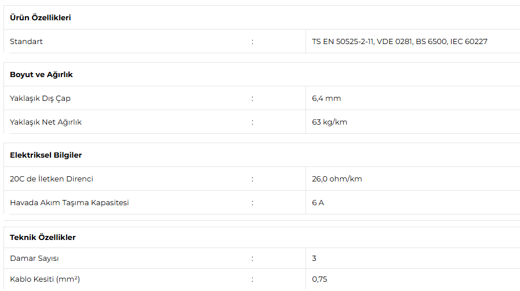Select the Yaklaşık Dış Çap label
This screenshot has width=520, height=291.
point(40,99)
